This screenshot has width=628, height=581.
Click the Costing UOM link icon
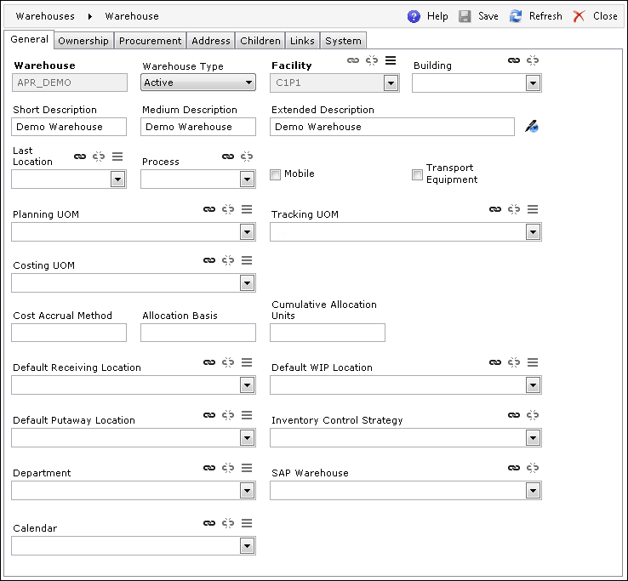pos(209,260)
